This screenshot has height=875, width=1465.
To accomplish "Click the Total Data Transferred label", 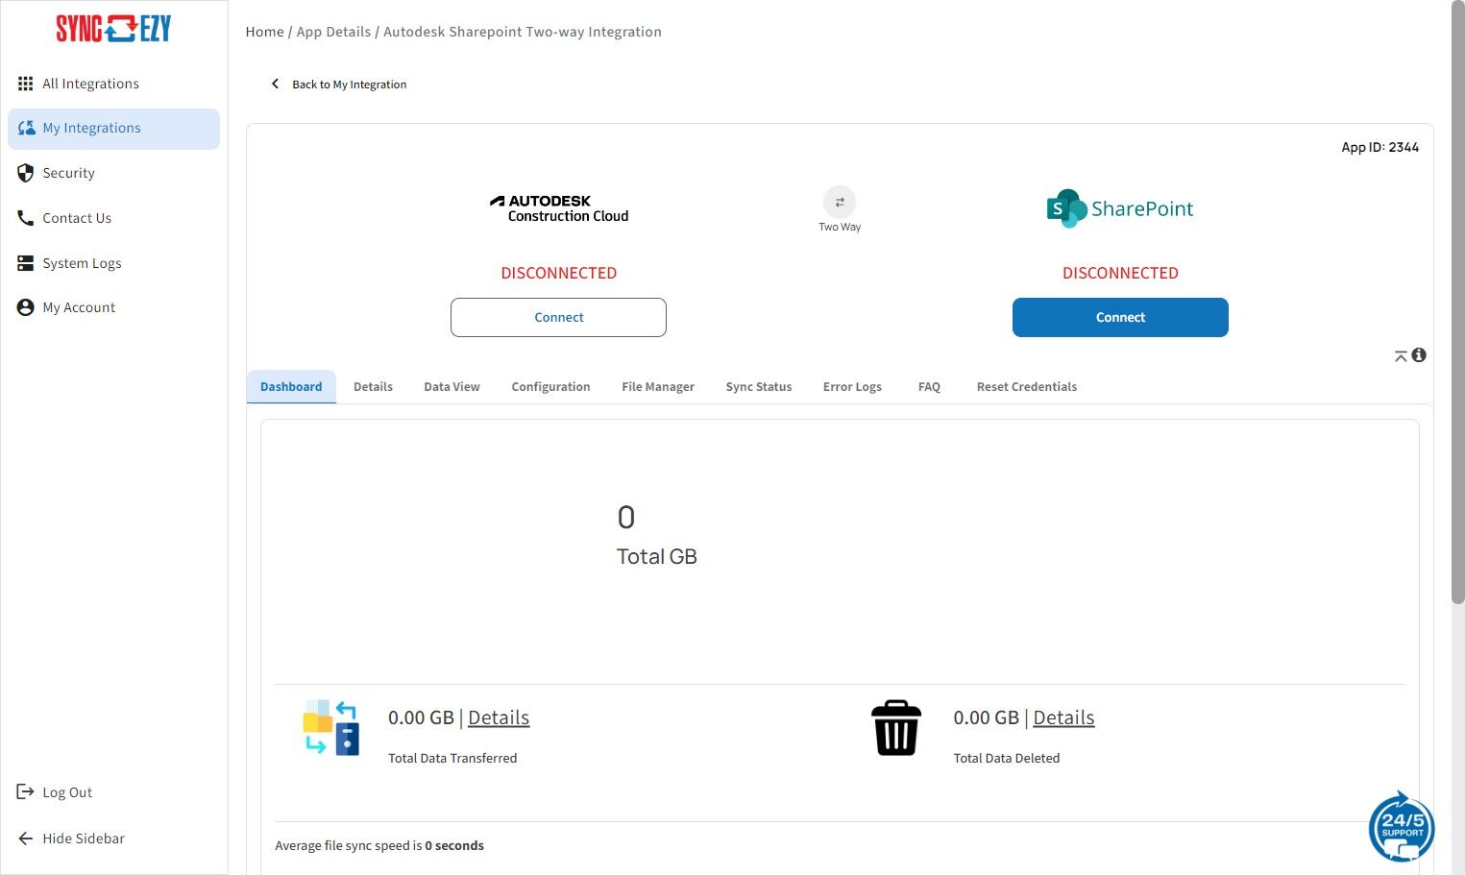I will pyautogui.click(x=452, y=758).
